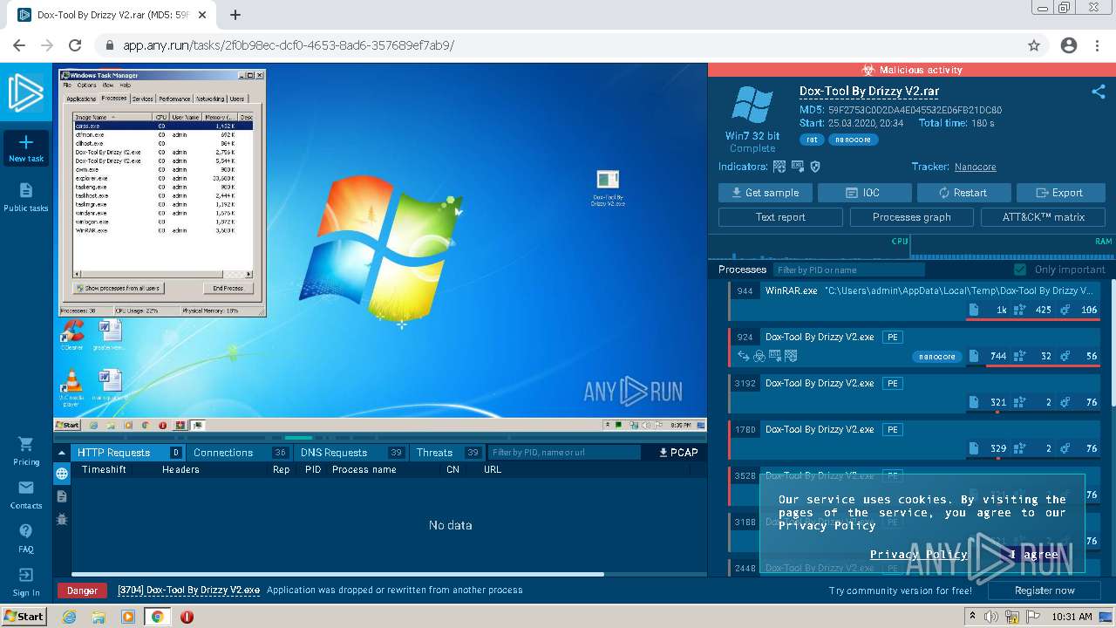Click the Export button
The image size is (1116, 628).
point(1060,193)
